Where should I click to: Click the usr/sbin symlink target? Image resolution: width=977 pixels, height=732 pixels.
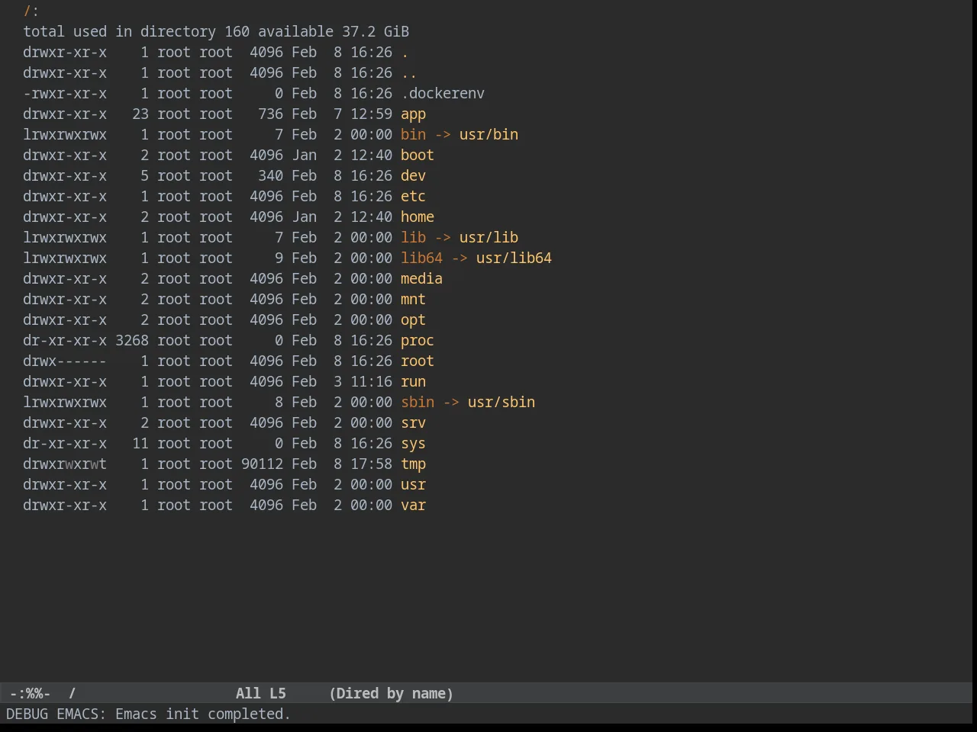[501, 403]
